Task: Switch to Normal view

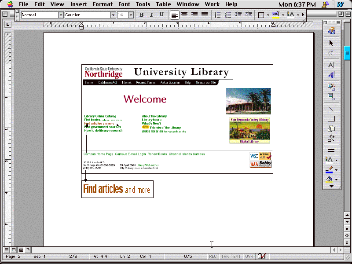Action: click(x=7, y=249)
